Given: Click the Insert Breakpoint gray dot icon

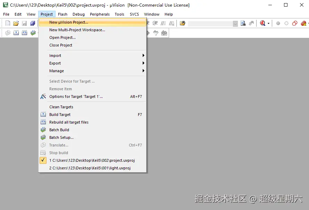Looking at the screenshot, I should point(278,24).
